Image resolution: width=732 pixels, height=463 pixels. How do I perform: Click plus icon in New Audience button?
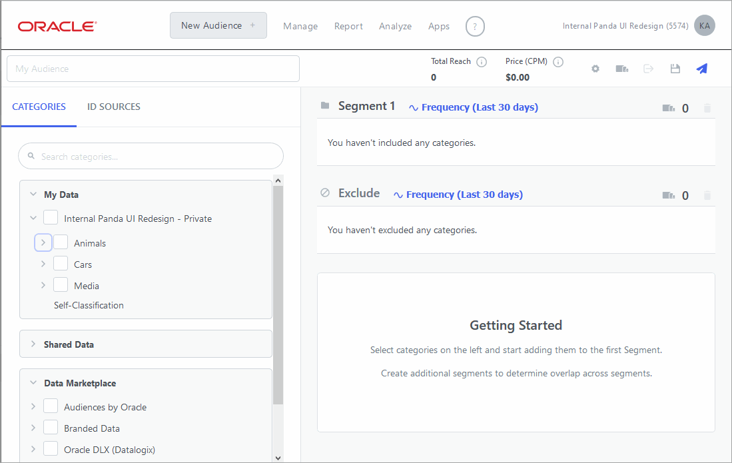point(252,25)
